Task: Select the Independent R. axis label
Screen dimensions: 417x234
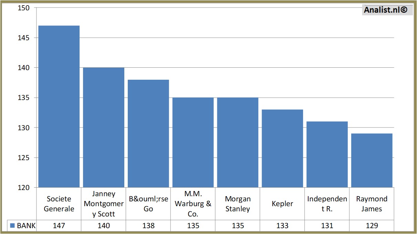Action: pyautogui.click(x=327, y=204)
